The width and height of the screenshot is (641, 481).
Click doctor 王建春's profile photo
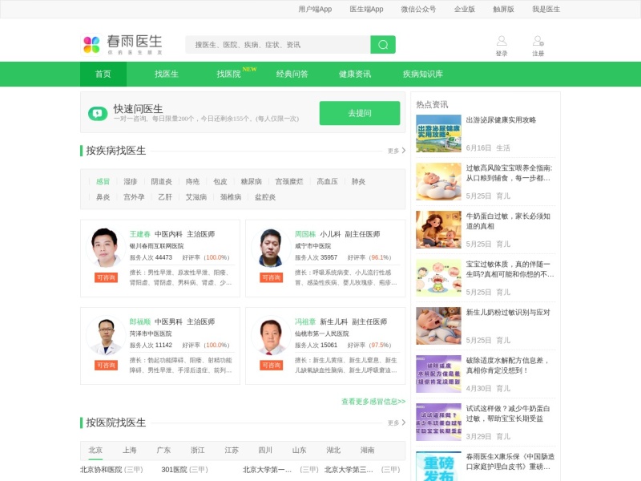pyautogui.click(x=106, y=248)
